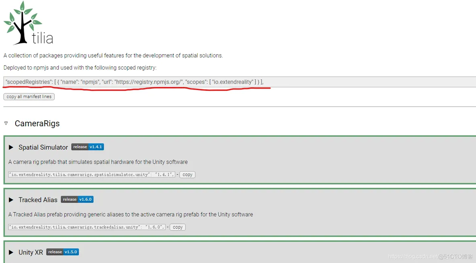Expand the Spatial Simulator package details
Image resolution: width=476 pixels, height=263 pixels.
click(x=11, y=147)
